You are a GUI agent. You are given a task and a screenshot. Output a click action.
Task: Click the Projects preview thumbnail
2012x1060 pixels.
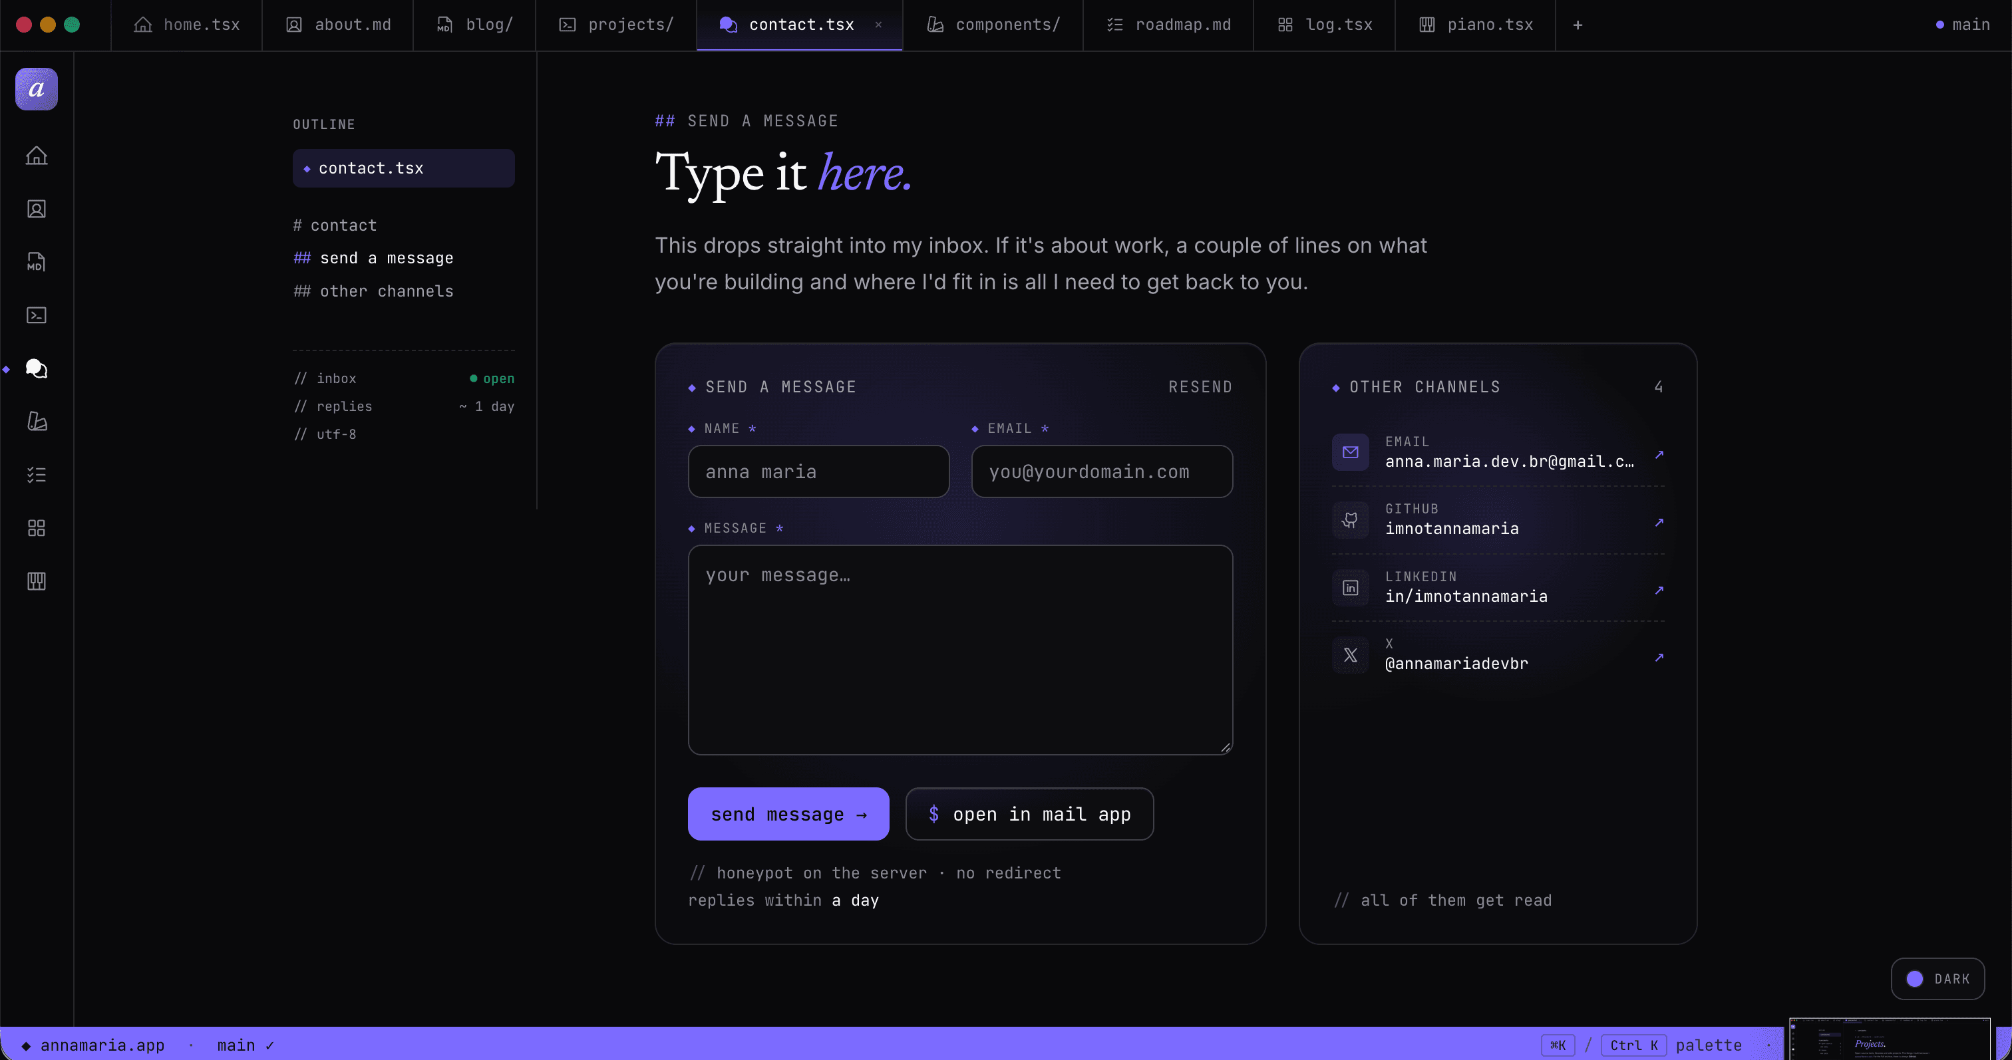1890,1039
